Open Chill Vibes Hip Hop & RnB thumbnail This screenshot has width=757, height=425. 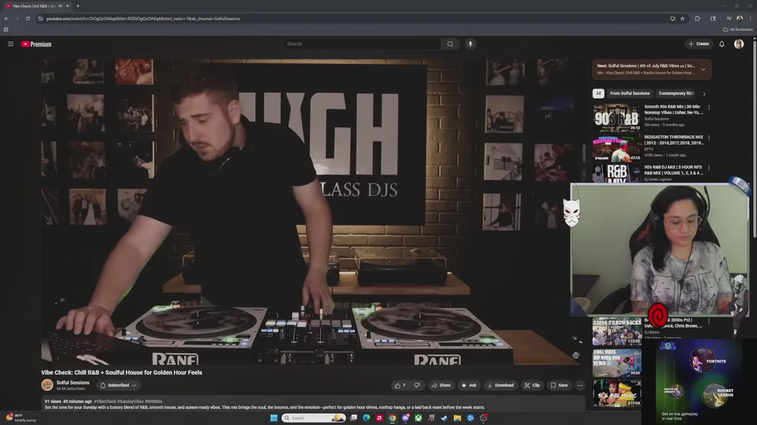click(617, 362)
